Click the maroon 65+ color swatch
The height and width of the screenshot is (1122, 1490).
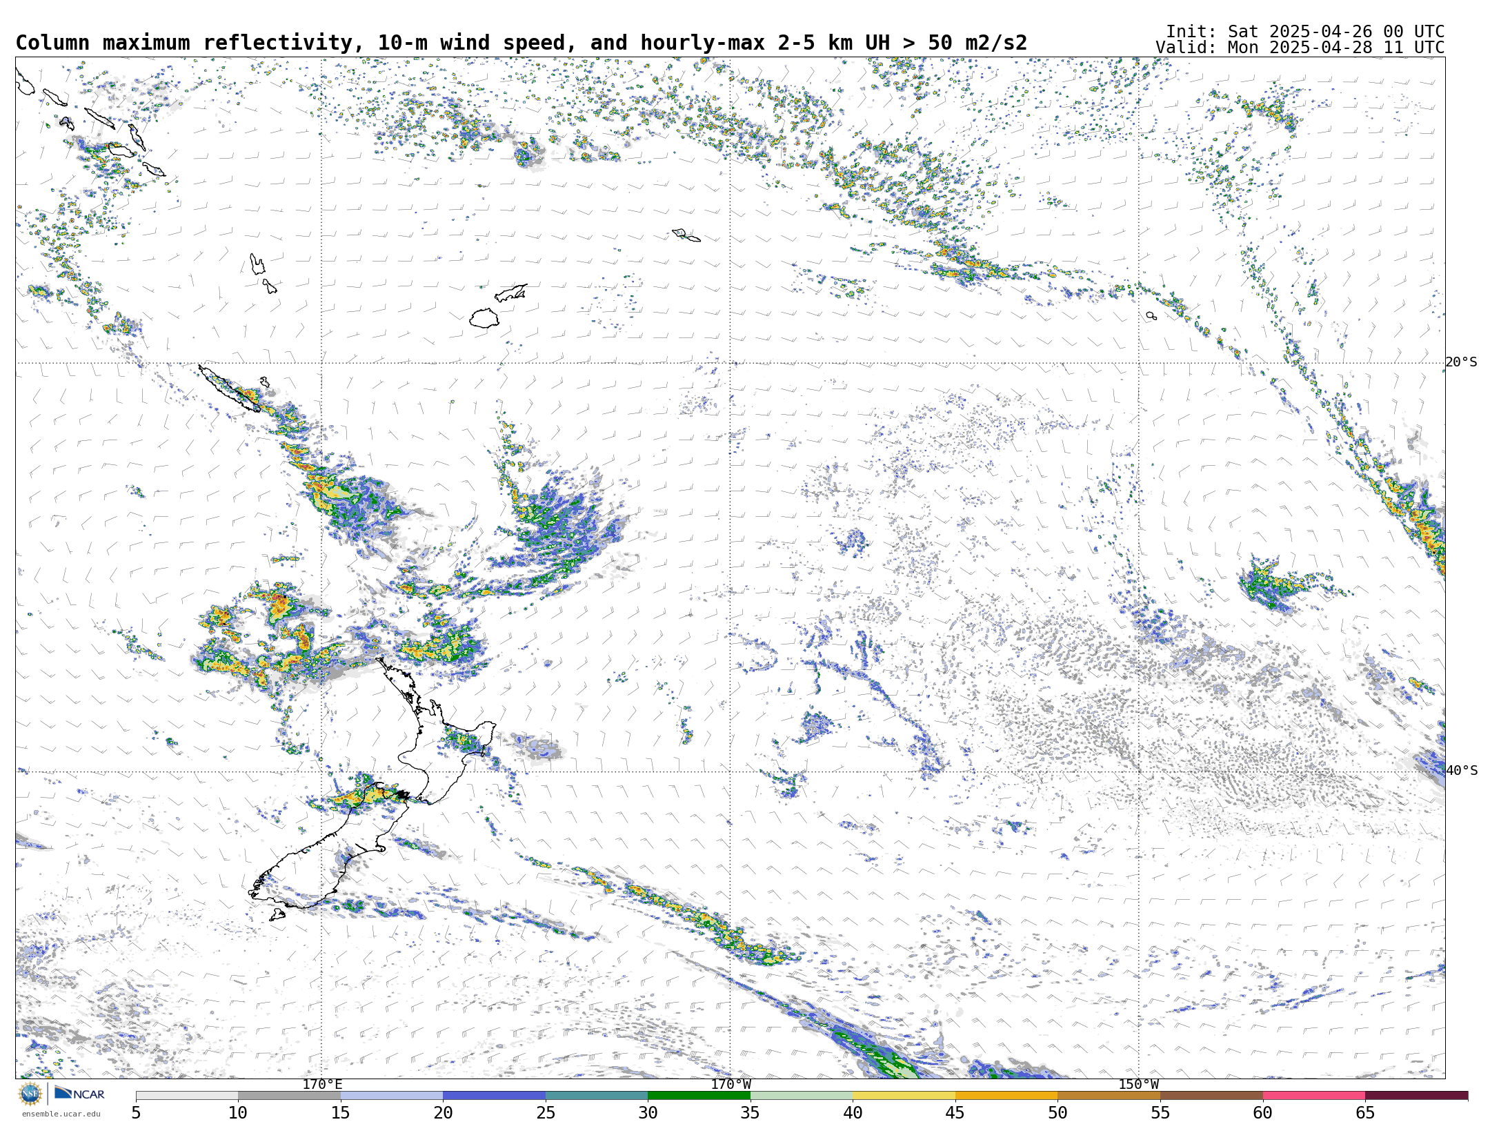coord(1416,1095)
